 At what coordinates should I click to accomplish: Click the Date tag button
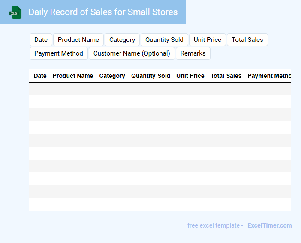[41, 40]
